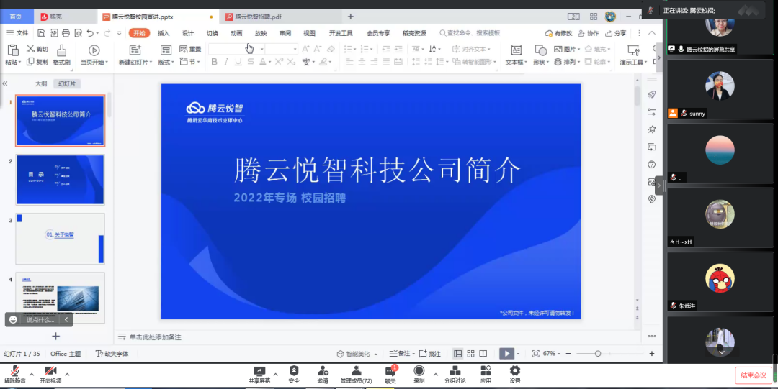Toggle Italic formatting
The image size is (778, 389).
[226, 62]
